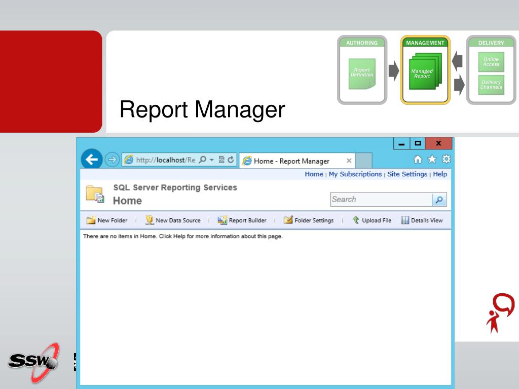Click the Home link in the top navigation
Viewport: 519px width, 389px height.
click(x=314, y=174)
